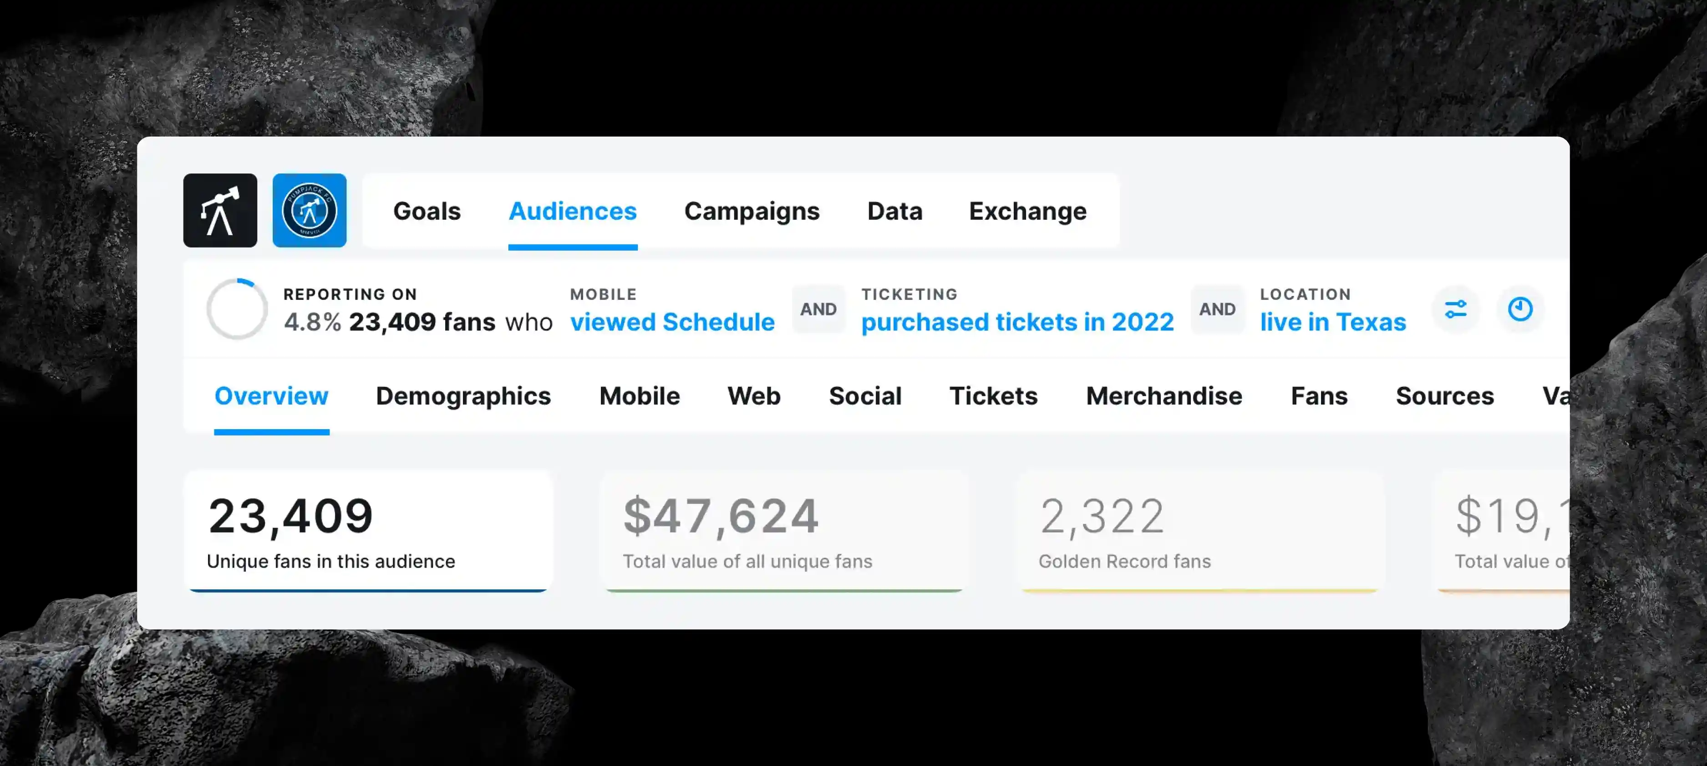
Task: Open the Exchange tab
Action: click(x=1027, y=211)
